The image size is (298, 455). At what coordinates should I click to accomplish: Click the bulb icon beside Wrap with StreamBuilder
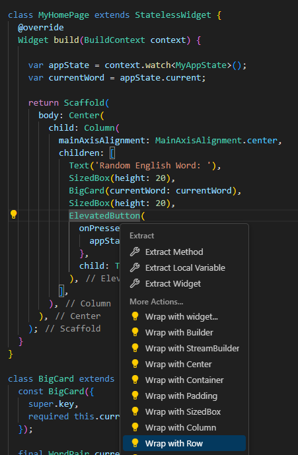[x=135, y=348]
